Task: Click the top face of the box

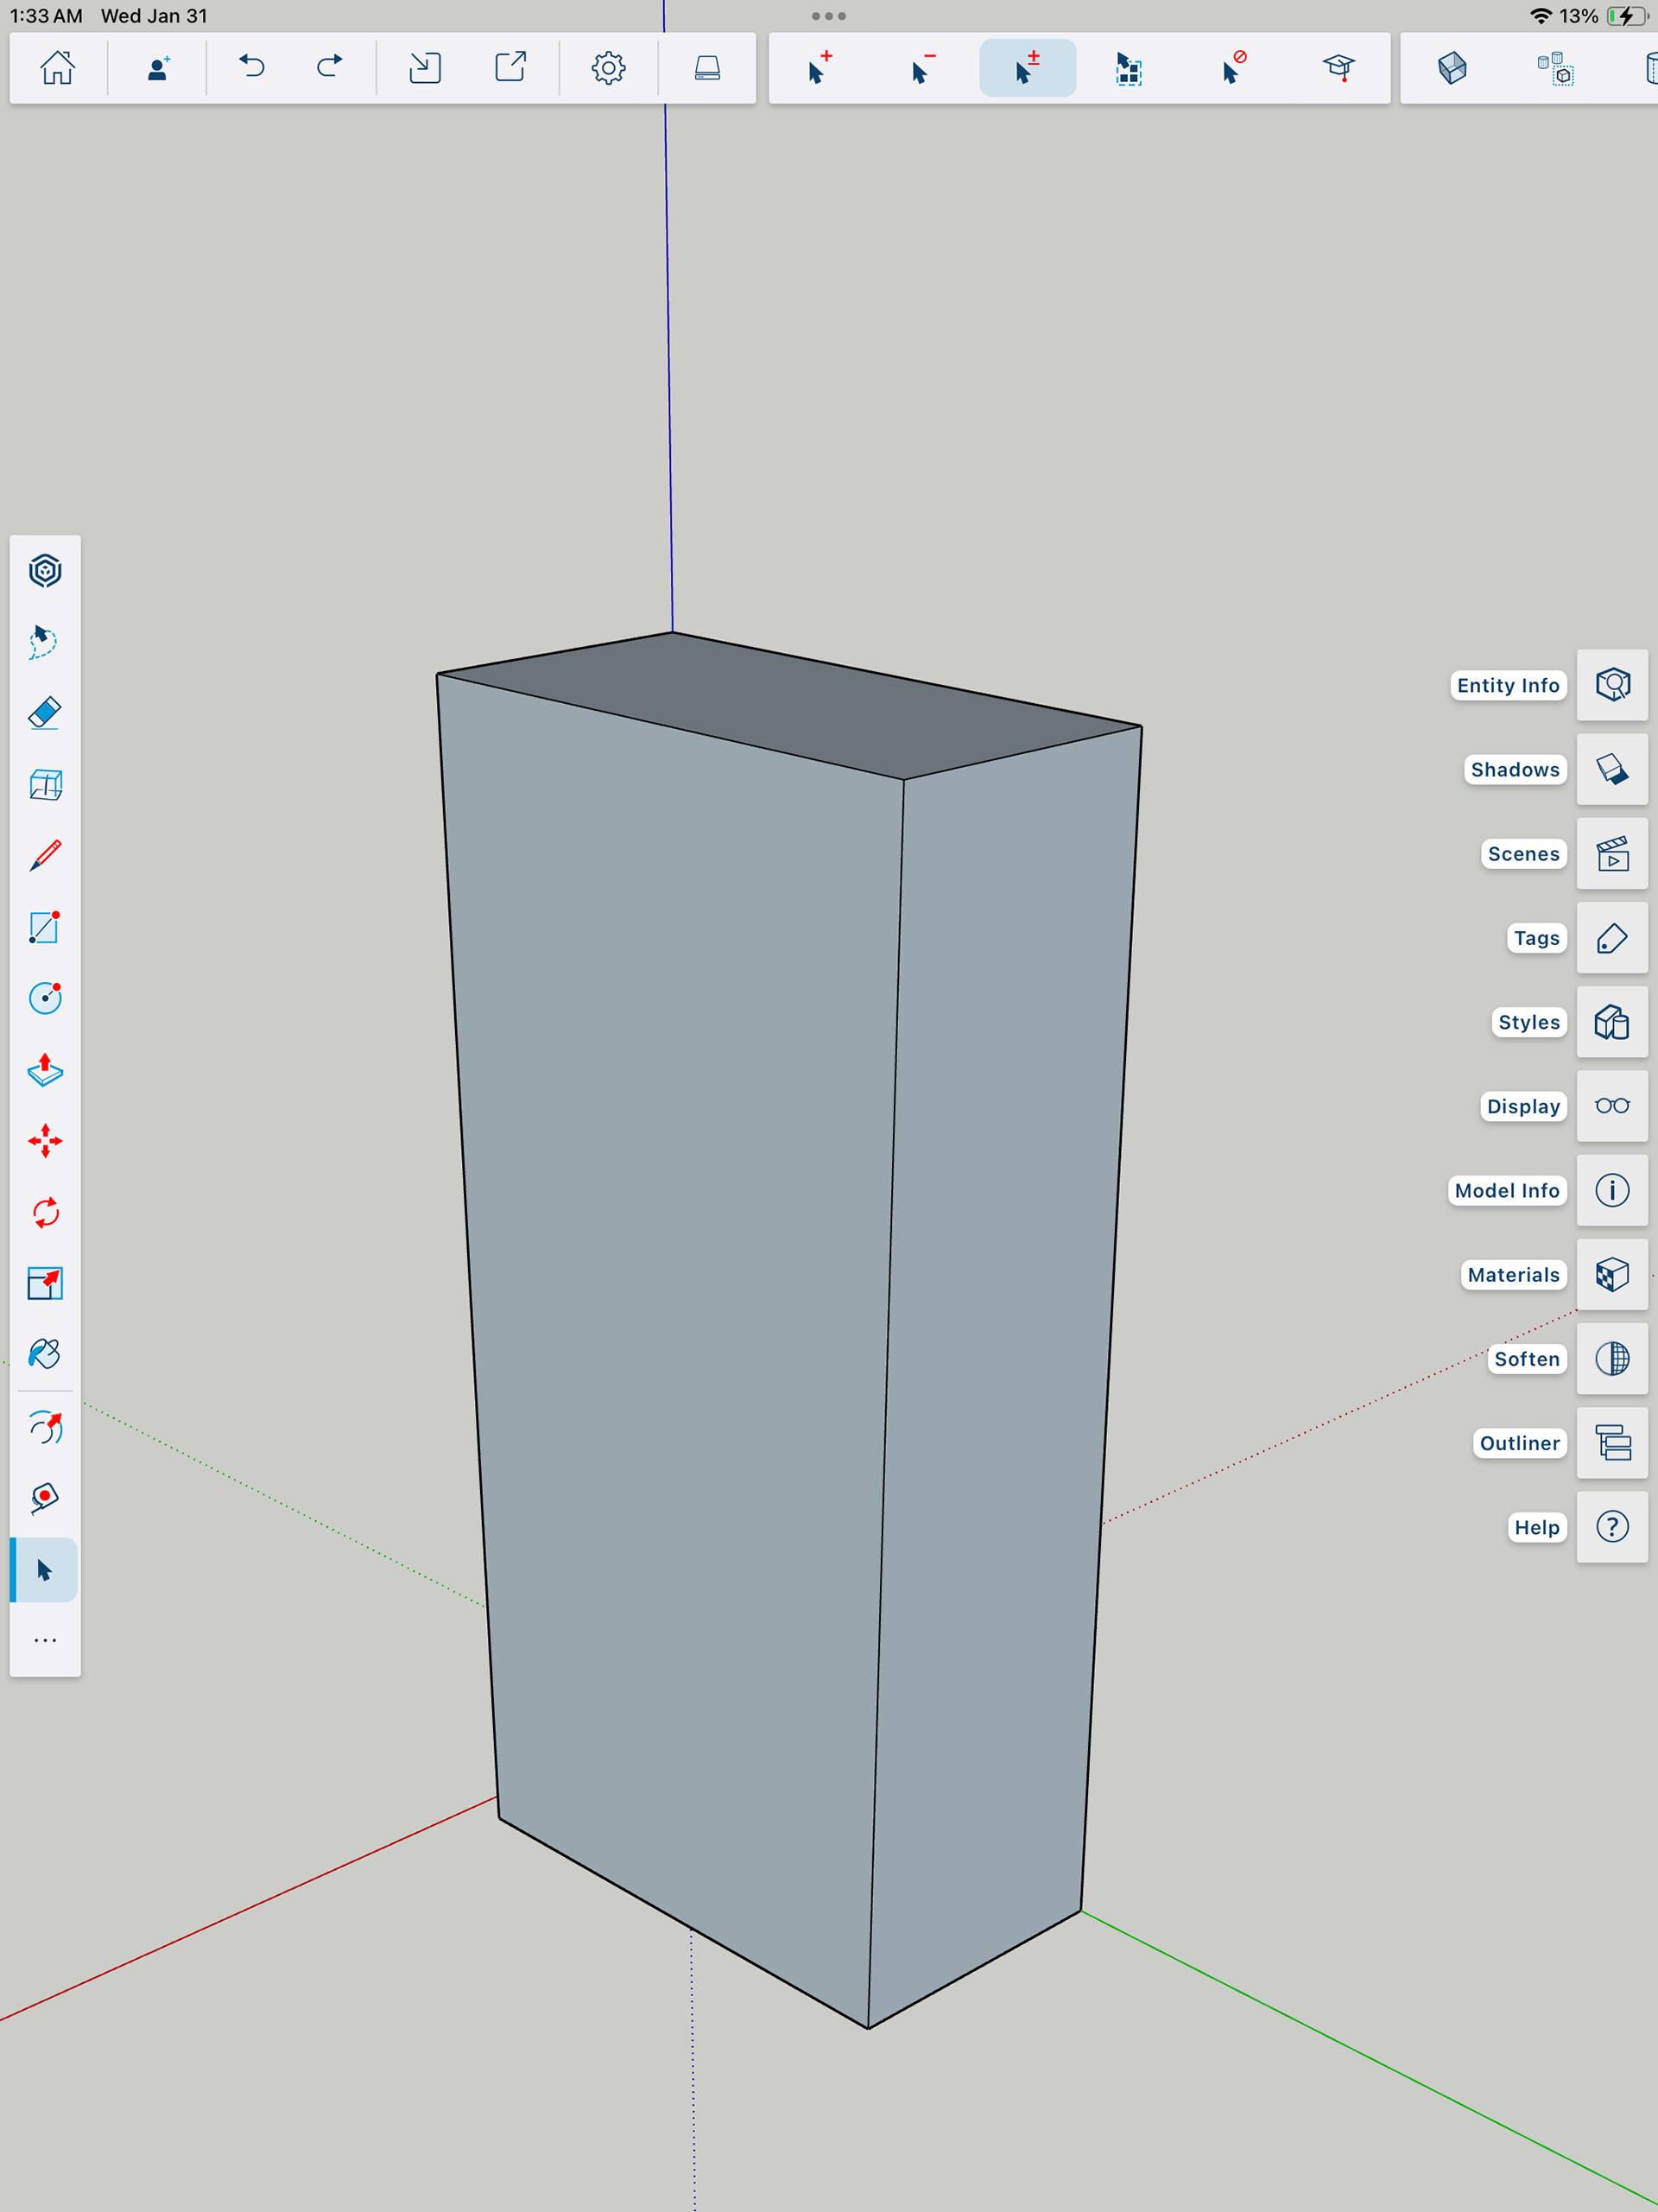Action: pos(790,705)
